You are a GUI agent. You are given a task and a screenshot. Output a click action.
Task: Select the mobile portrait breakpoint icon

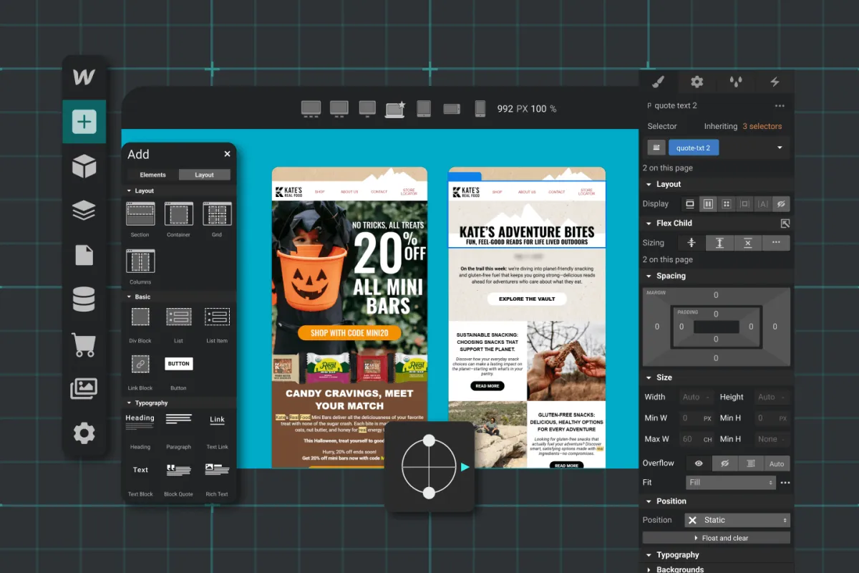tap(480, 108)
